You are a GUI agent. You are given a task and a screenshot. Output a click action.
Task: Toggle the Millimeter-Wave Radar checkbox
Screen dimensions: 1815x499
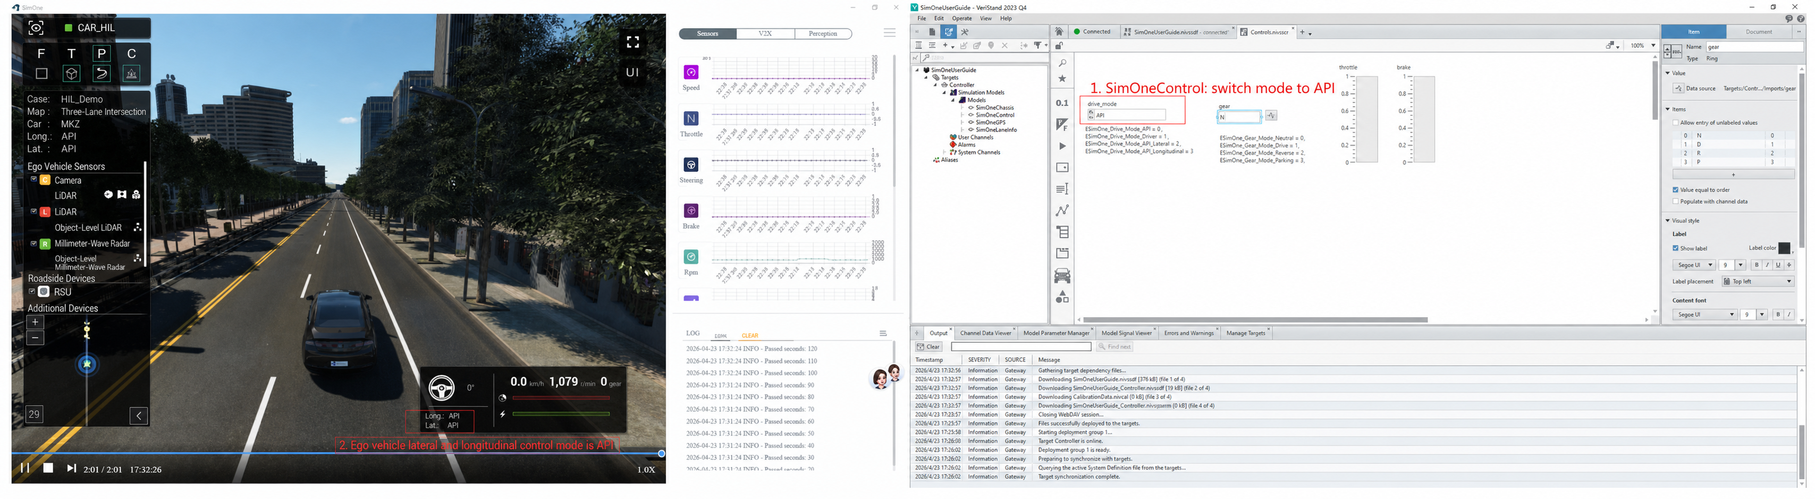pos(33,243)
